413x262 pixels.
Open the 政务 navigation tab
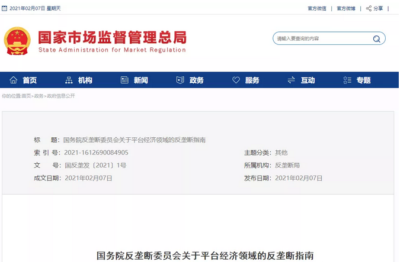point(197,80)
